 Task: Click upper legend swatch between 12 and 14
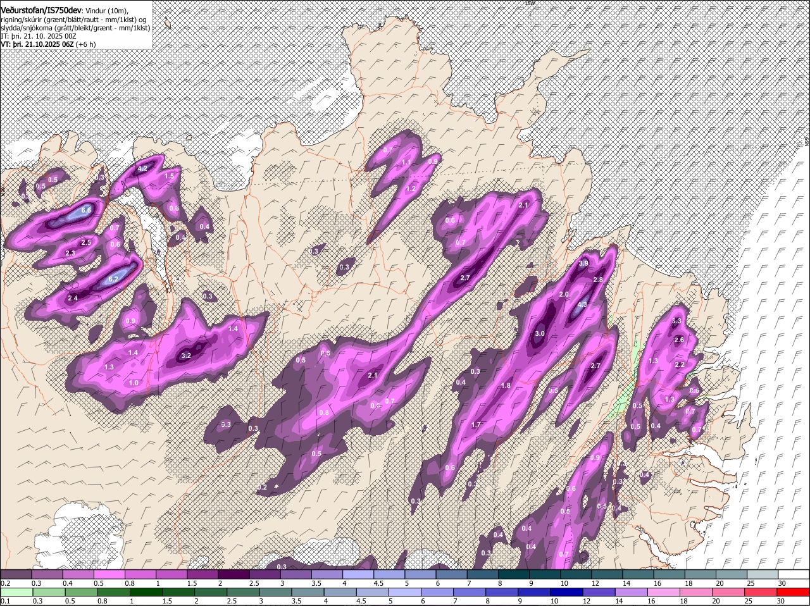coord(607,574)
